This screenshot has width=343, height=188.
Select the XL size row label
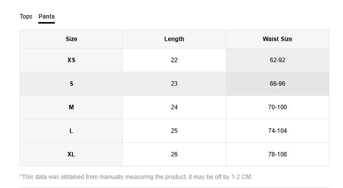click(71, 154)
